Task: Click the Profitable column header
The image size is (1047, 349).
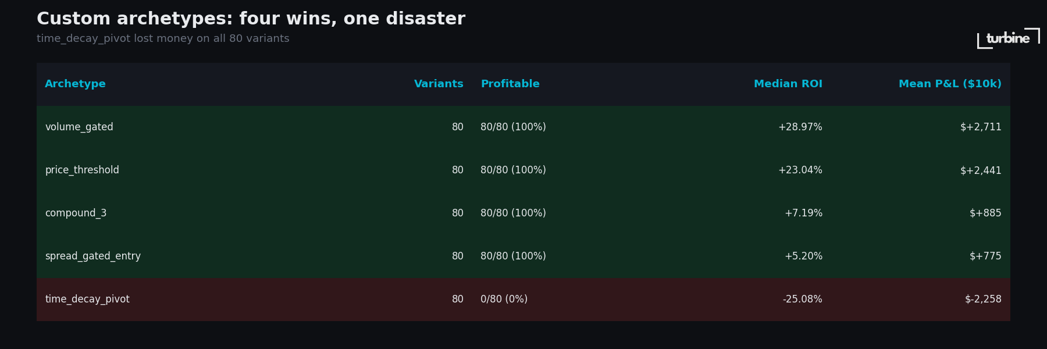Action: click(510, 84)
